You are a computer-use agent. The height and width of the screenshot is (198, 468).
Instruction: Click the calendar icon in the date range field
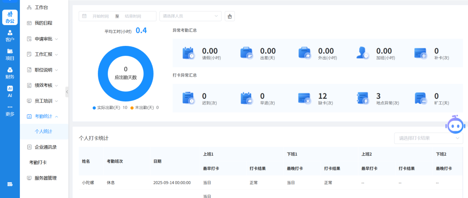84,16
